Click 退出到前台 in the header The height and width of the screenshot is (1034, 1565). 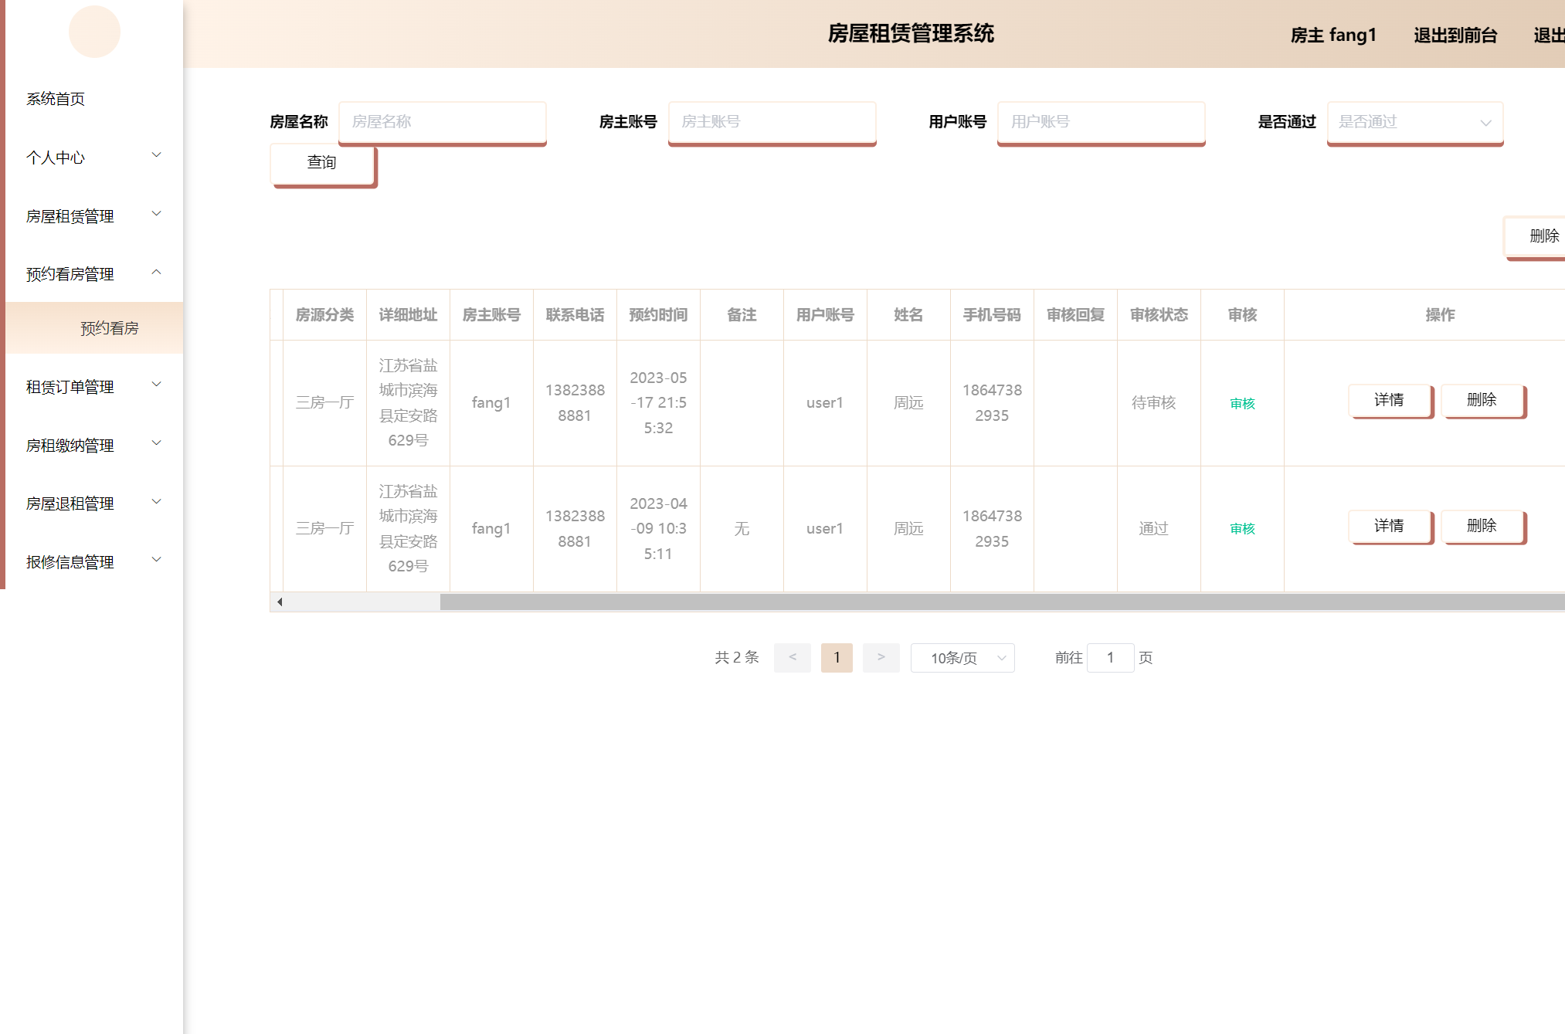tap(1455, 36)
